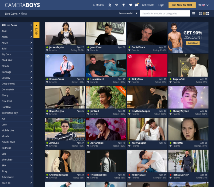The height and width of the screenshot is (187, 214).
Task: Open the diamond icon in header
Action: (117, 5)
